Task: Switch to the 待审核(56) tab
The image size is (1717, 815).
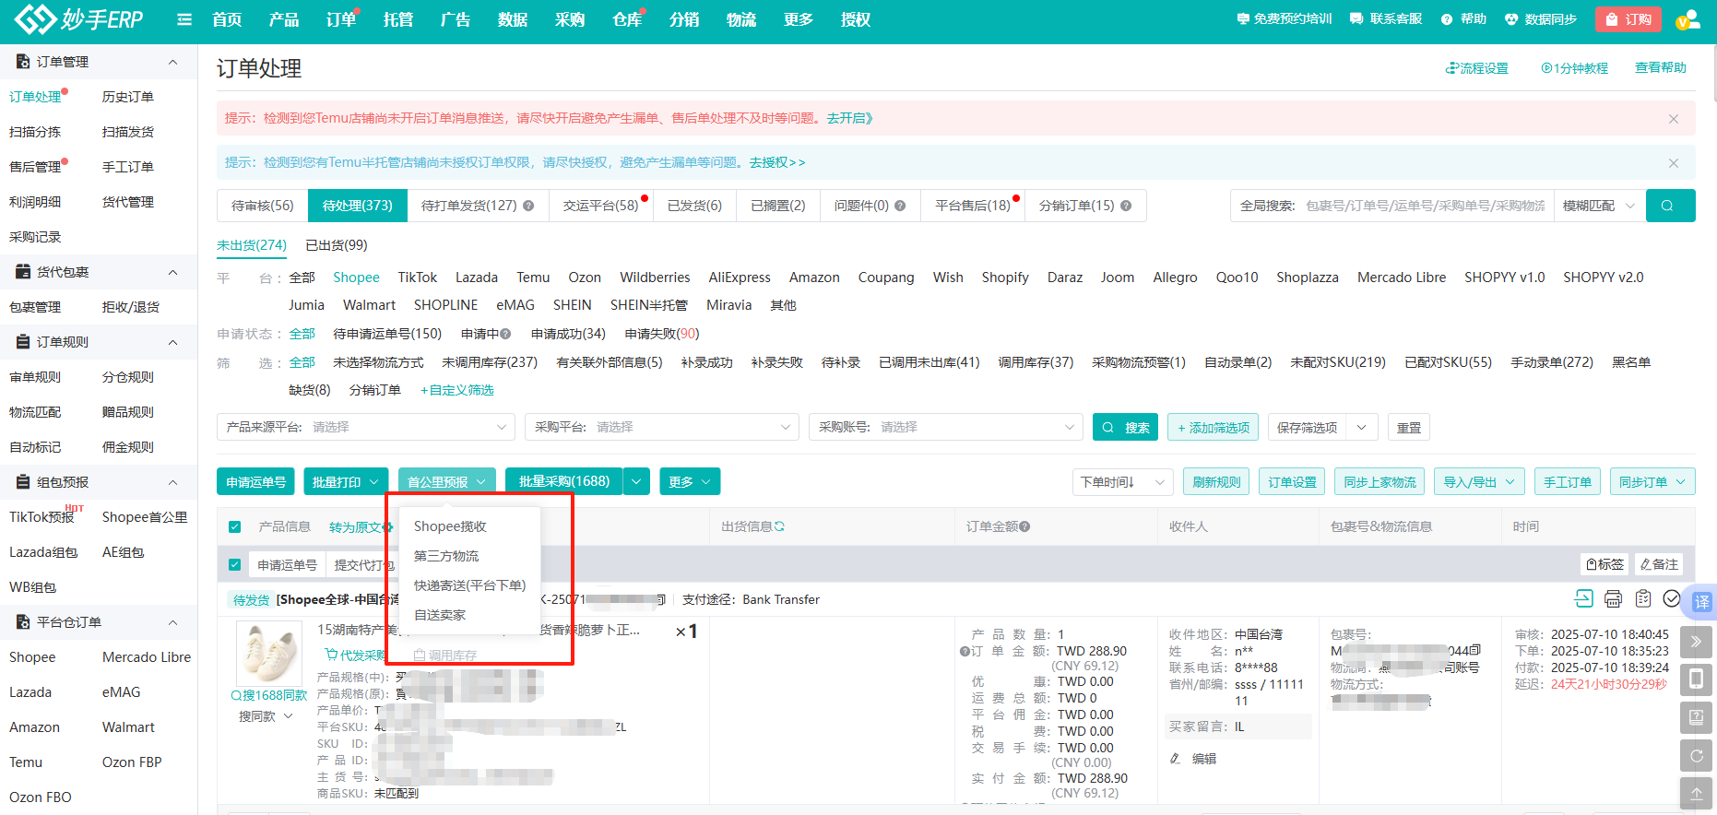Action: coord(263,206)
